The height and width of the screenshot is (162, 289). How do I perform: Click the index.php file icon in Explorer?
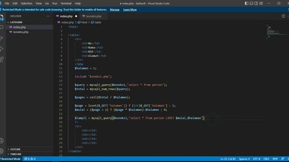(11, 27)
